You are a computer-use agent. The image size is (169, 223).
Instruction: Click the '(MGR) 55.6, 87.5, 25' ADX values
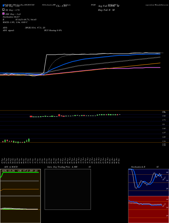pyautogui.click(x=35, y=28)
